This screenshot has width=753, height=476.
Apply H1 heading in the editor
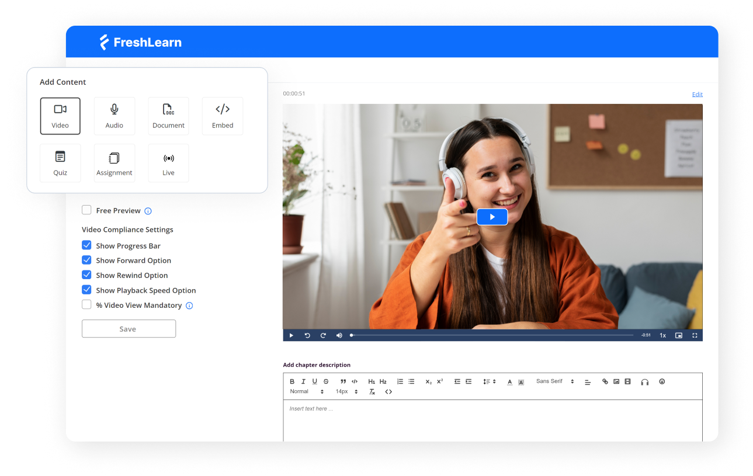(372, 381)
